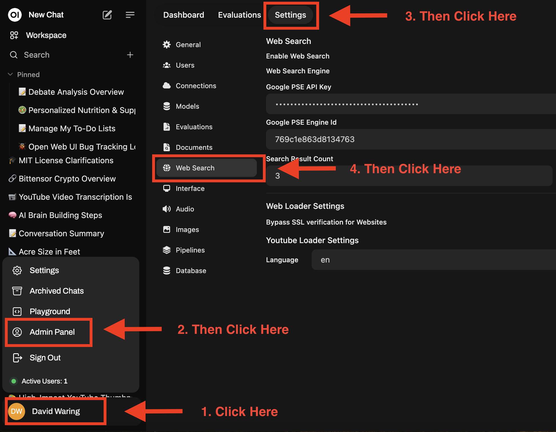556x432 pixels.
Task: Click the Google PSE Engine Id field
Action: point(411,139)
